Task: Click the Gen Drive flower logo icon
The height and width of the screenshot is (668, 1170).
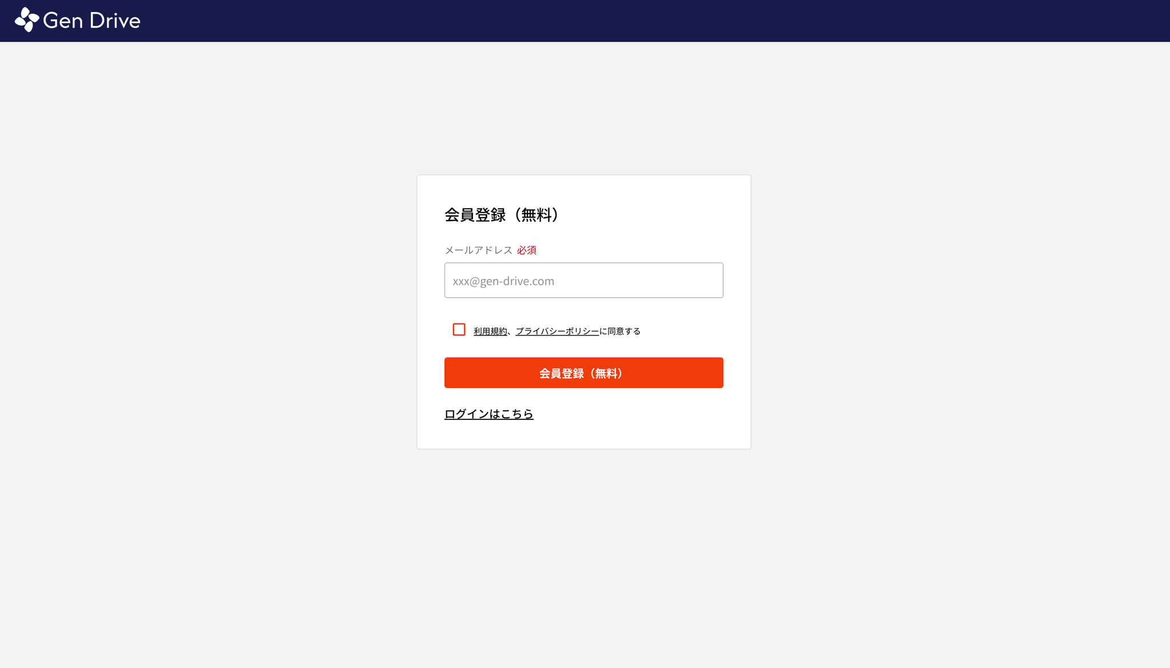Action: point(27,20)
